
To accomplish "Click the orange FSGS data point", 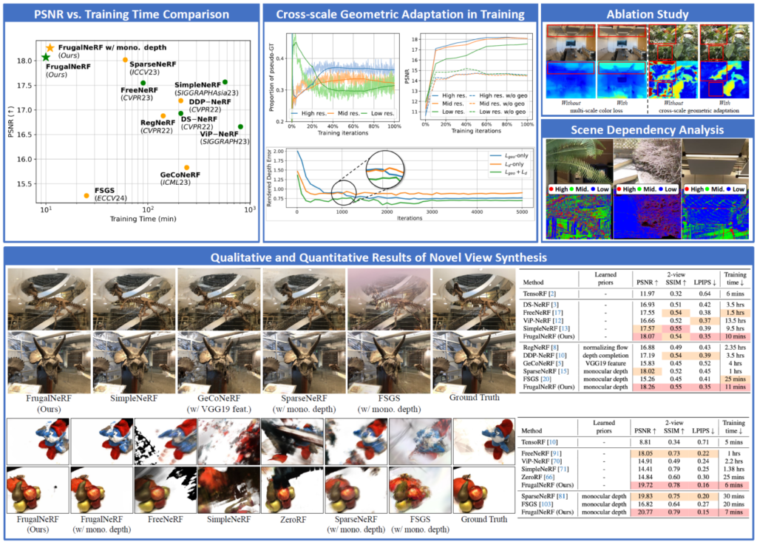I will pos(86,196).
